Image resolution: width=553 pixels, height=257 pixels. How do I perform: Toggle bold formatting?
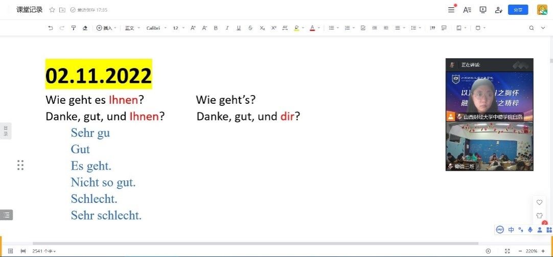point(216,28)
